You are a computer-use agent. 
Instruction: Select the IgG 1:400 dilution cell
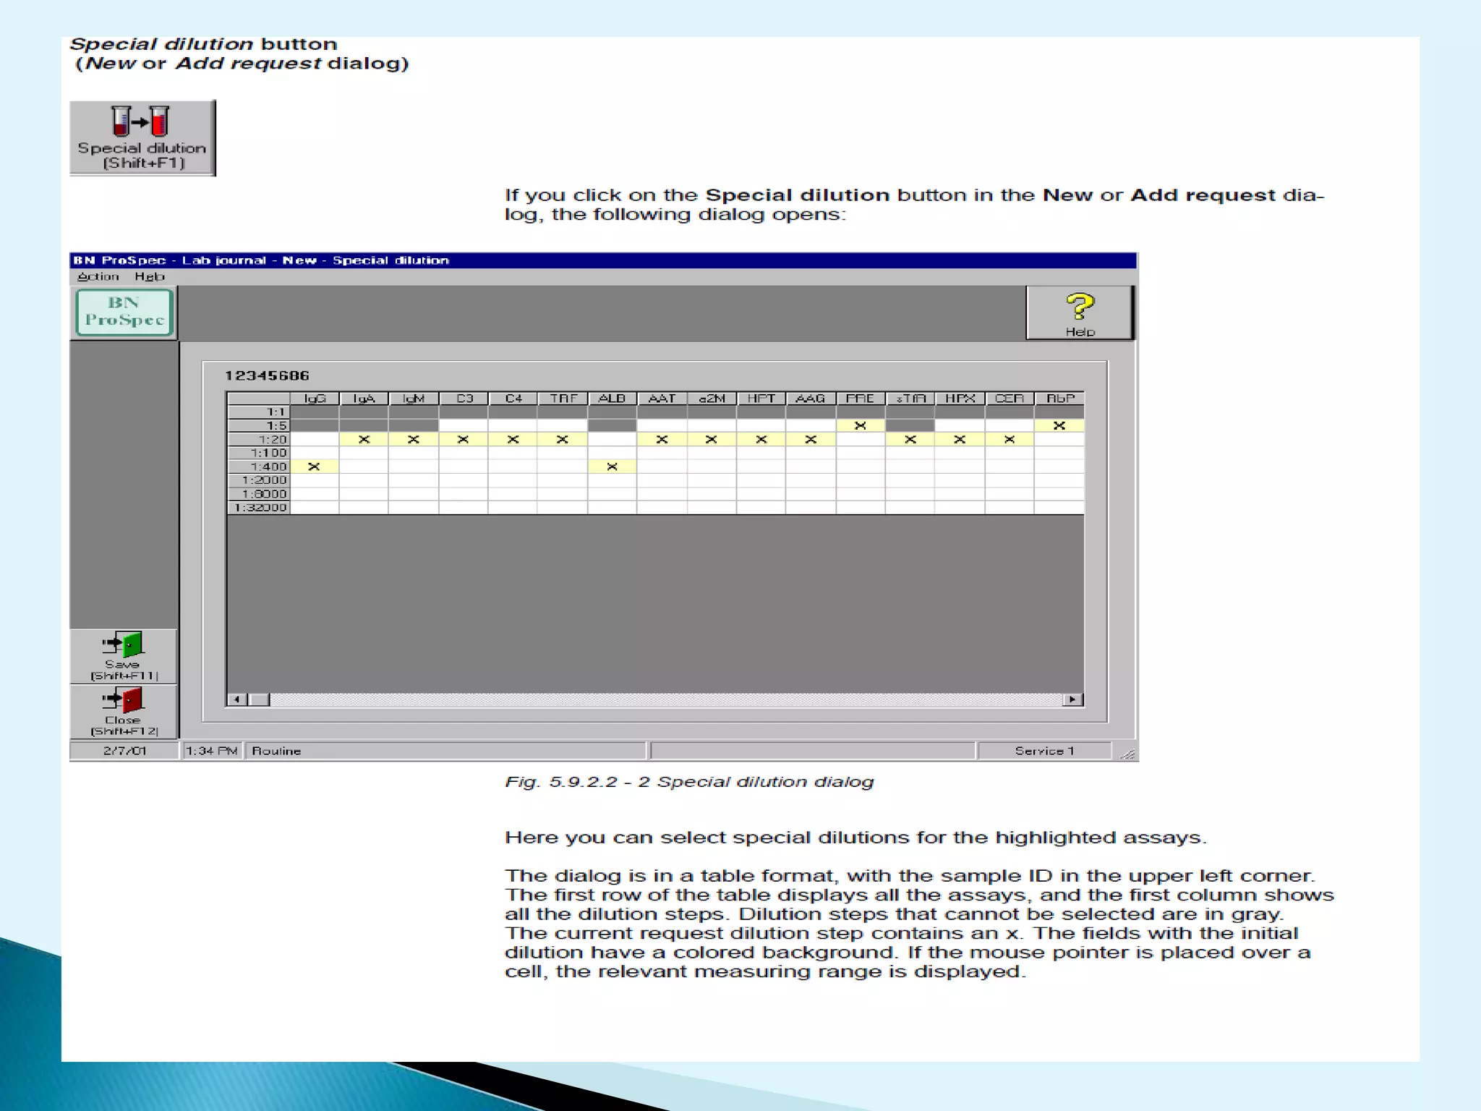tap(314, 467)
